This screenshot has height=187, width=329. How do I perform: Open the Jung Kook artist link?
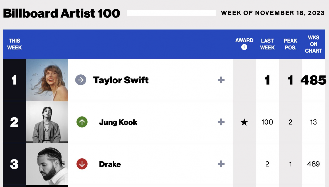pos(118,122)
